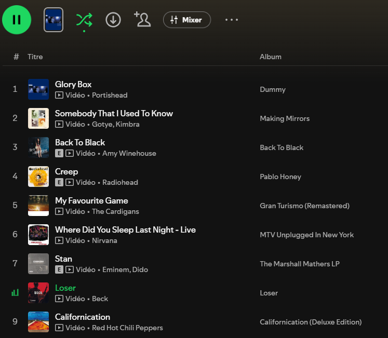The width and height of the screenshot is (388, 338).
Task: Open artist The Cardigans
Action: [x=115, y=211]
